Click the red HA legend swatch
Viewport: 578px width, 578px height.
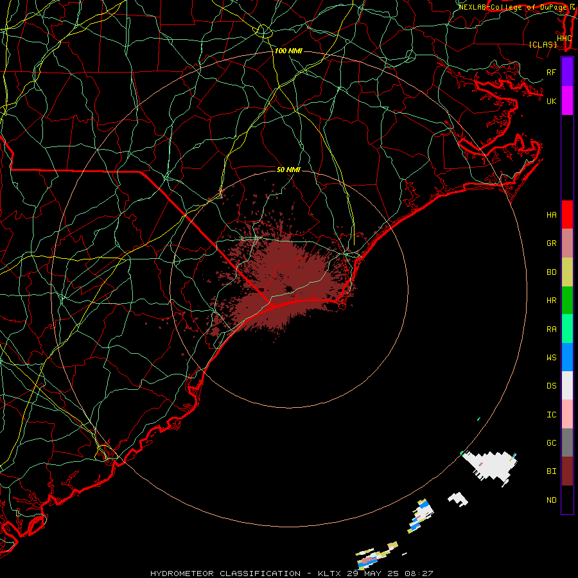pyautogui.click(x=567, y=215)
